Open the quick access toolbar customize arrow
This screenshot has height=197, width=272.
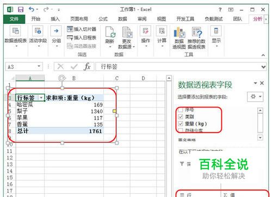(x=59, y=10)
